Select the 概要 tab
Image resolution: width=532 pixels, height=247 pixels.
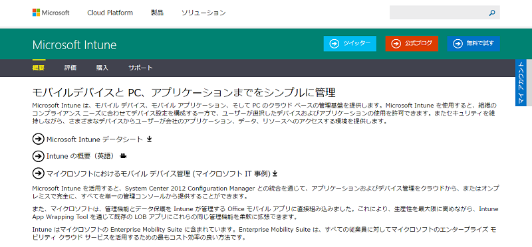[x=39, y=68]
